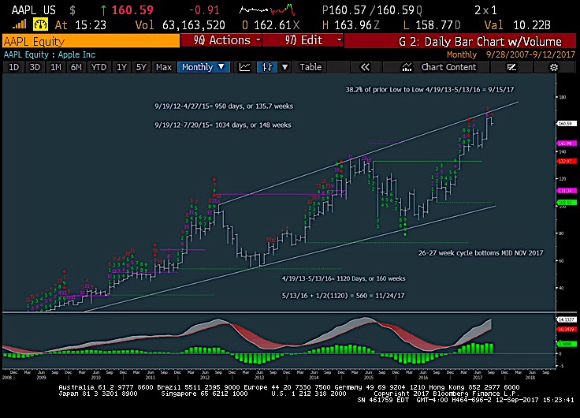This screenshot has width=580, height=418.
Task: Click the orange Monthly period label
Action: tap(462, 54)
